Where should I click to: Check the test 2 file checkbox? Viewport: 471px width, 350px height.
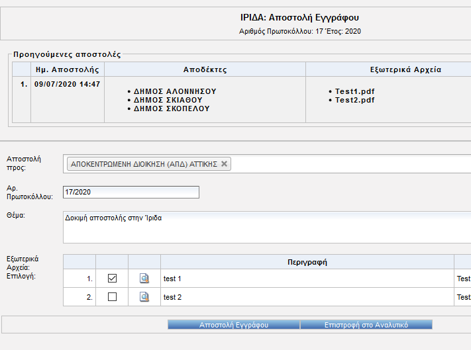coord(112,297)
